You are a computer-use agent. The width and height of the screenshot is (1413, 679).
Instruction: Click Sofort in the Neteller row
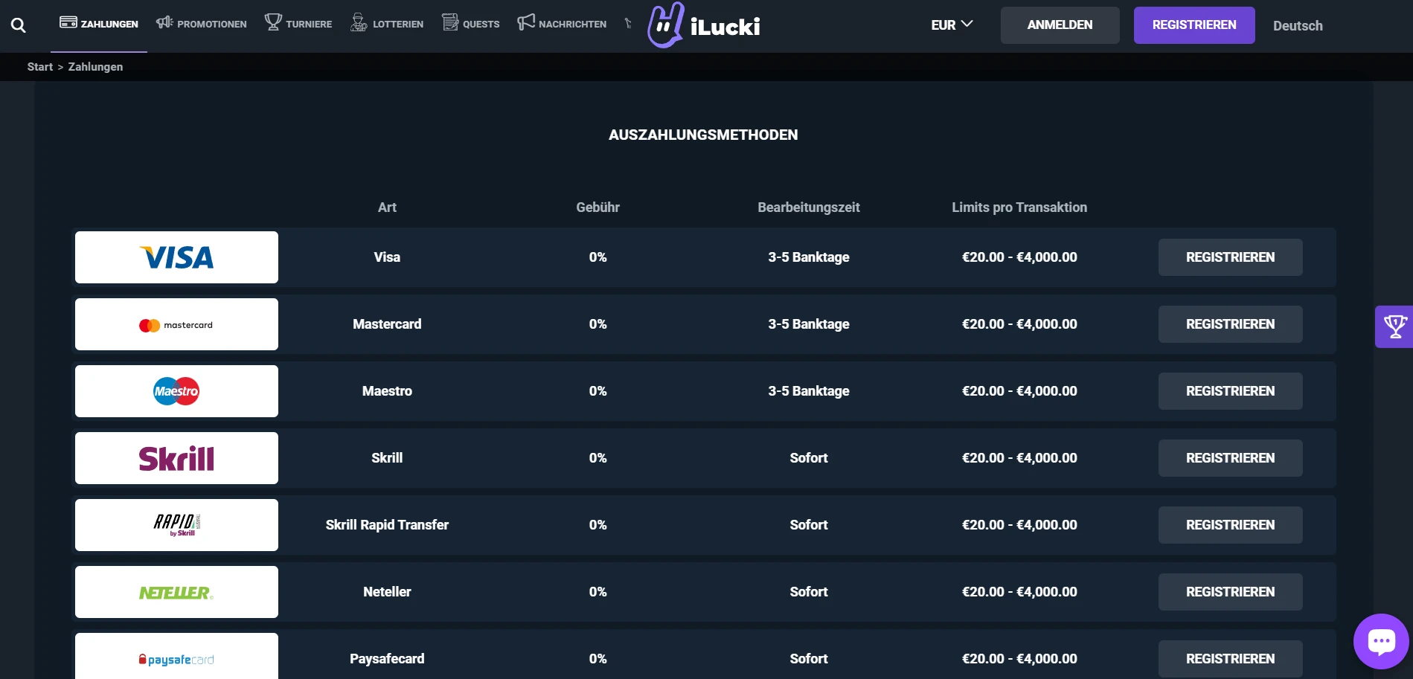(809, 592)
